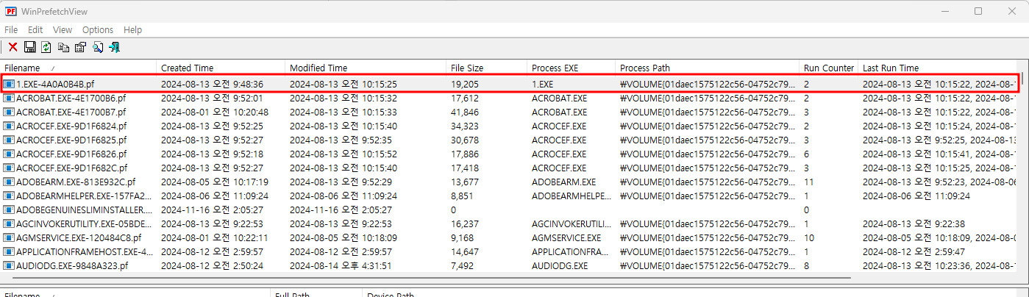Click created time 2024-08-01 오전 10:20:48

click(x=215, y=112)
